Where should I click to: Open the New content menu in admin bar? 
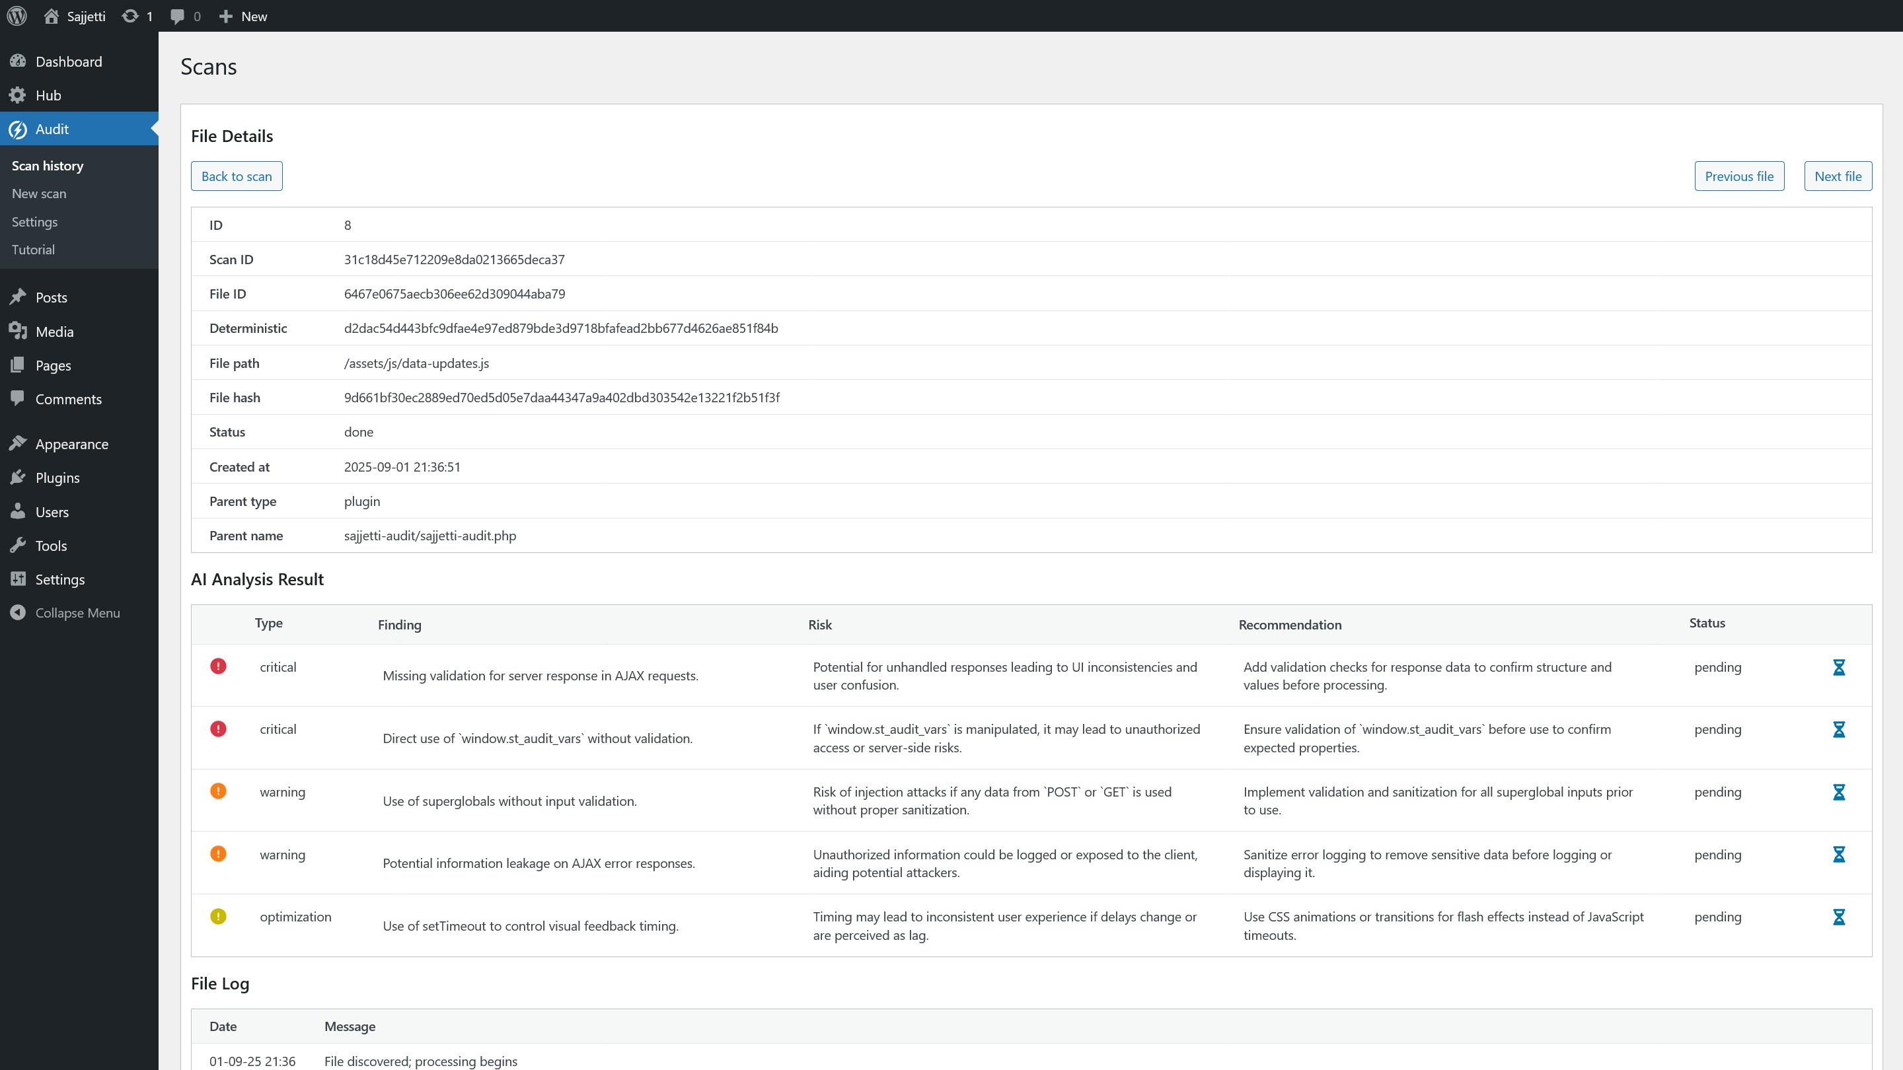point(244,15)
